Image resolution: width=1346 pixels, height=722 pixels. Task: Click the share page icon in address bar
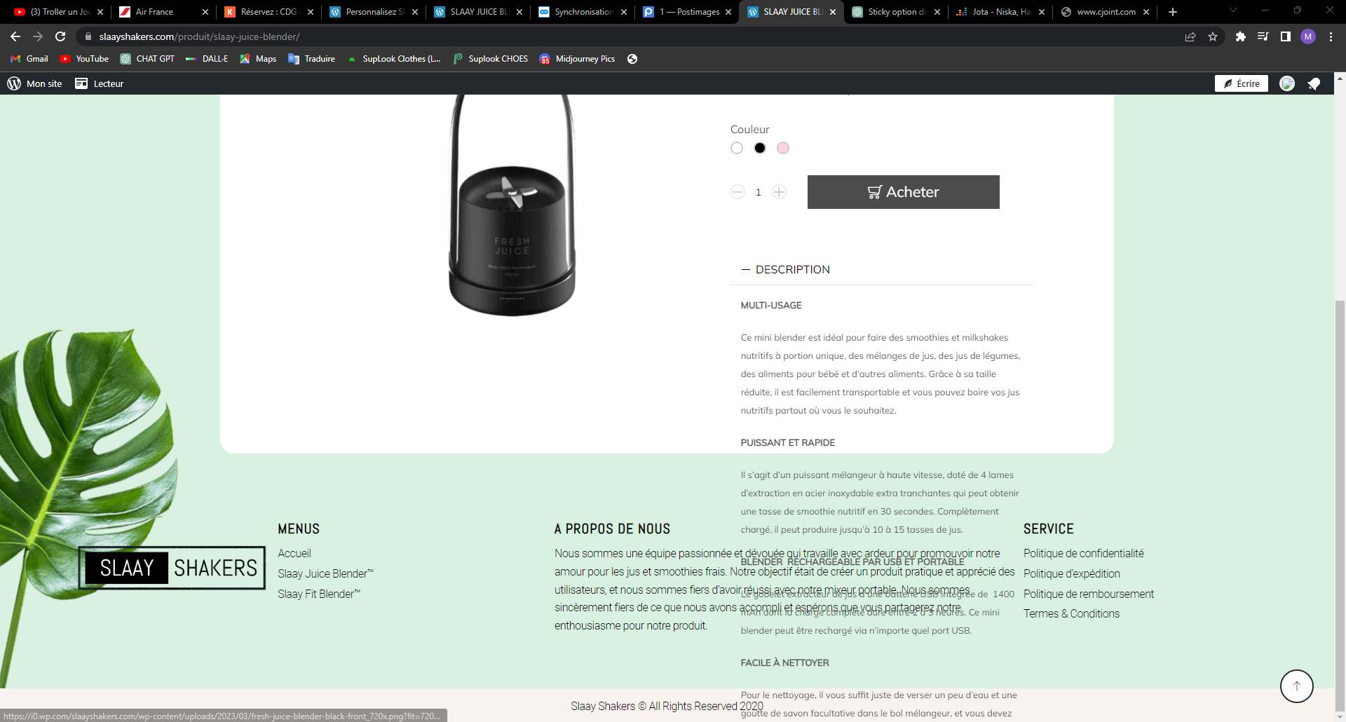(x=1190, y=36)
